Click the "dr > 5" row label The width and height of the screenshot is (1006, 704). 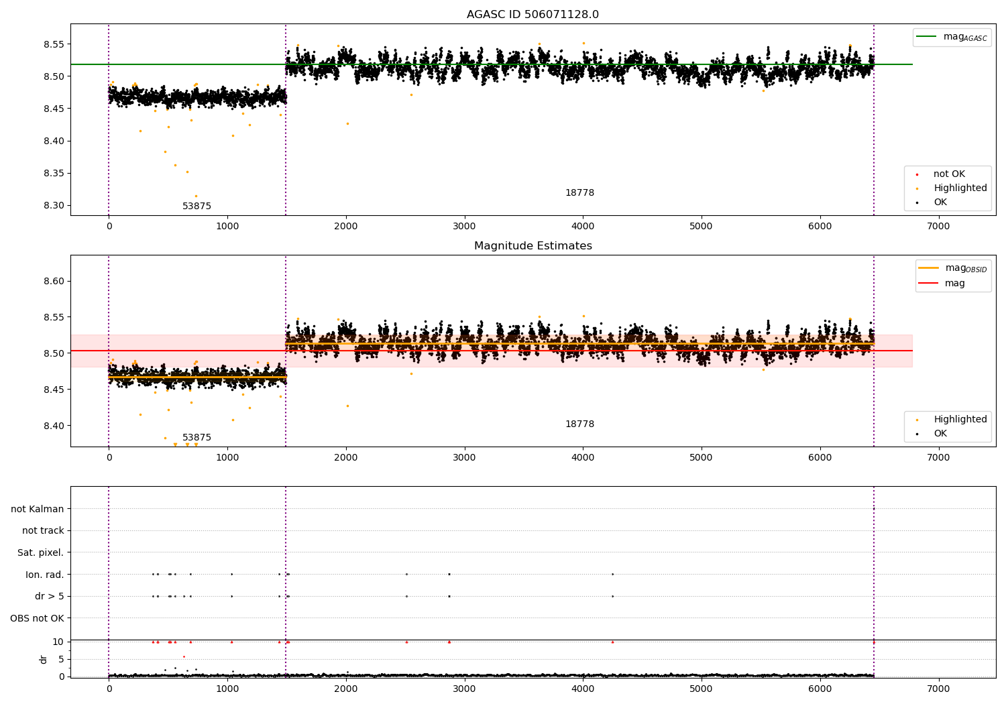[50, 597]
